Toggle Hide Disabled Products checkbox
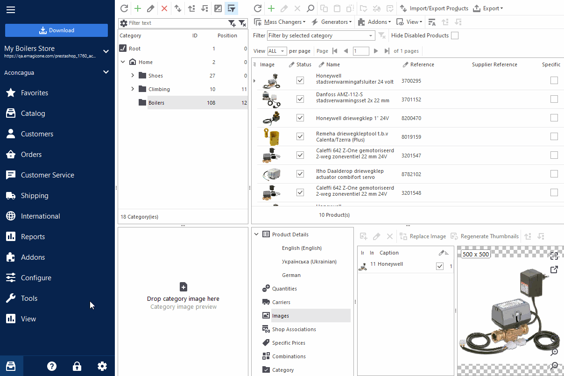 click(x=455, y=35)
